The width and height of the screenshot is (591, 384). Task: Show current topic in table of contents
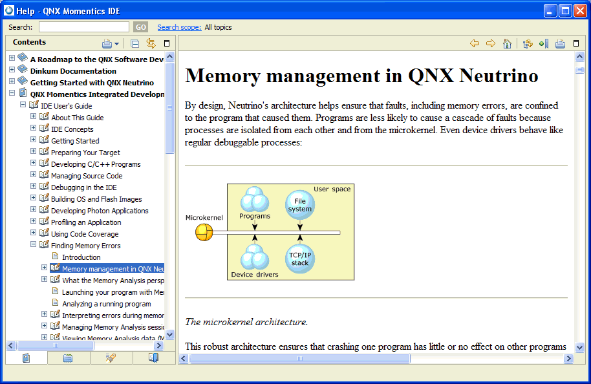point(528,43)
